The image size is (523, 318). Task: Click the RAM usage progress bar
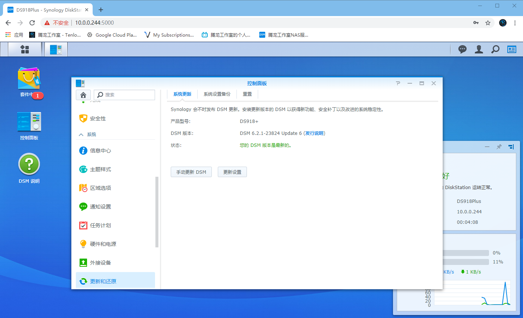[465, 262]
